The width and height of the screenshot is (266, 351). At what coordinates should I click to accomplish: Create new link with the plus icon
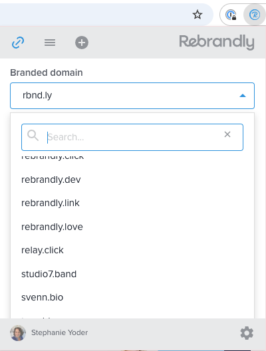[x=82, y=43]
